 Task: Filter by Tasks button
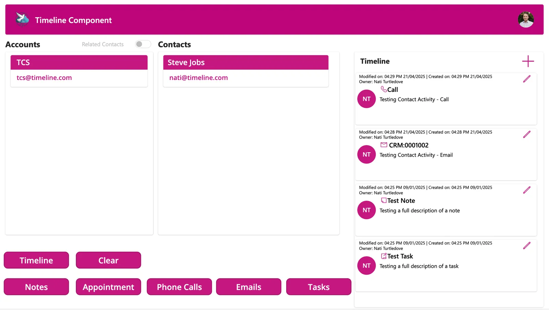(319, 287)
